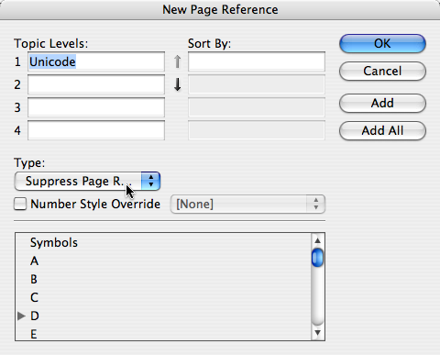Screen dimensions: 440x355
Task: Click the index list scroll up arrow
Action: [x=317, y=240]
